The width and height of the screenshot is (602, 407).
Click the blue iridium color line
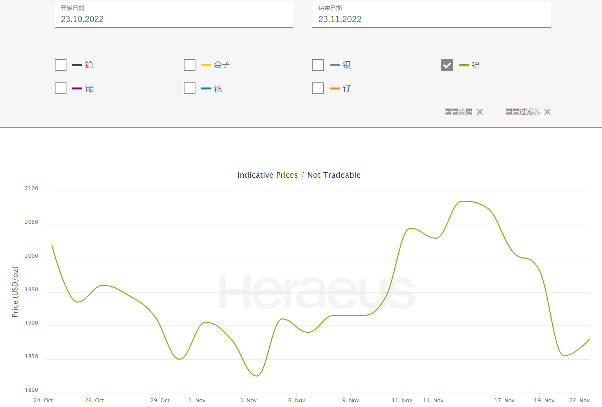pyautogui.click(x=206, y=89)
